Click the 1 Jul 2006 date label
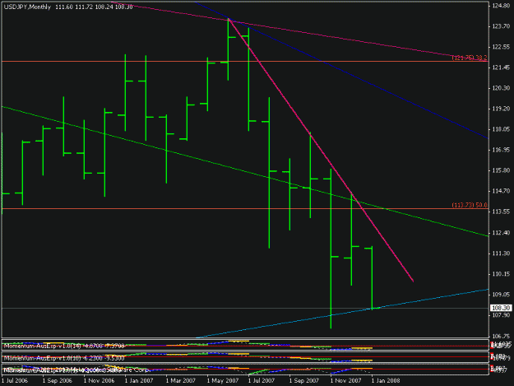 pos(15,381)
